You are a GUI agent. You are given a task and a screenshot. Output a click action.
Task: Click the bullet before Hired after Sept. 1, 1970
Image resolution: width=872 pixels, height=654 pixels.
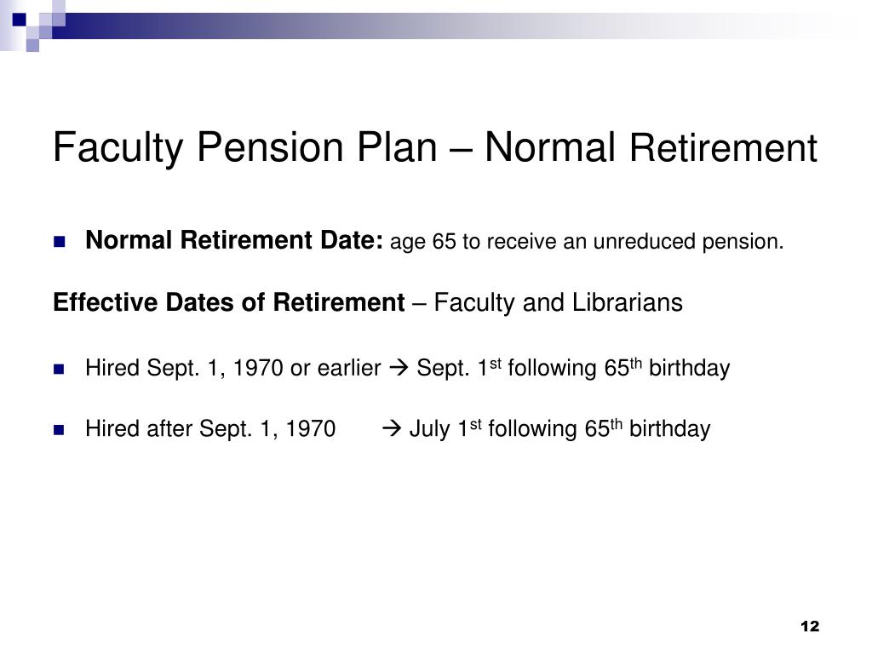pos(60,430)
